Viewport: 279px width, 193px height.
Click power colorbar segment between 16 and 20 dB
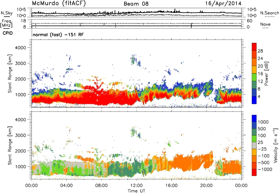(254, 70)
